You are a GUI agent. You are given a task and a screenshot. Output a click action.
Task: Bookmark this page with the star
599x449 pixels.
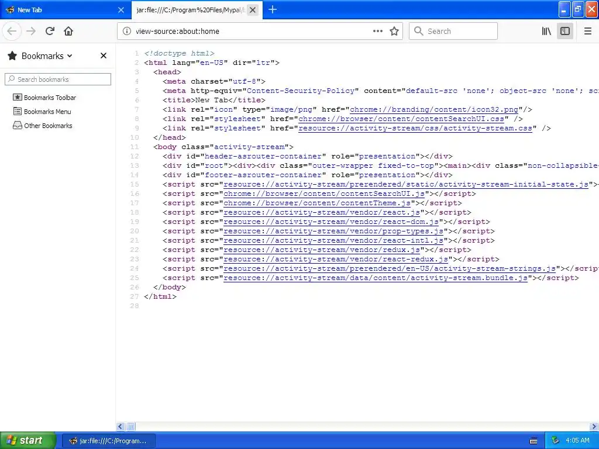pyautogui.click(x=394, y=31)
